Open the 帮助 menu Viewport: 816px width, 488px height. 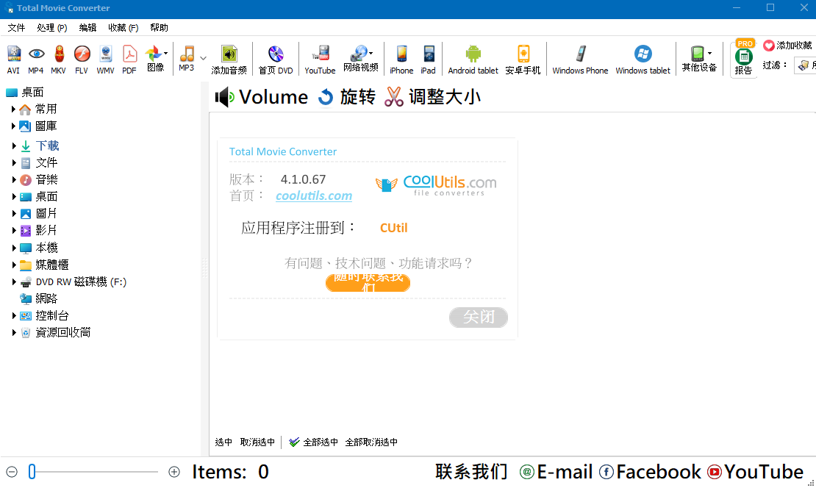[159, 28]
